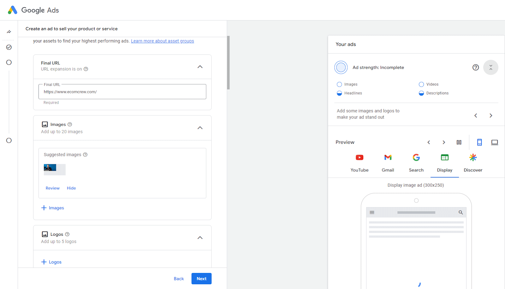Collapse the Ad strength details panel

coord(491,67)
